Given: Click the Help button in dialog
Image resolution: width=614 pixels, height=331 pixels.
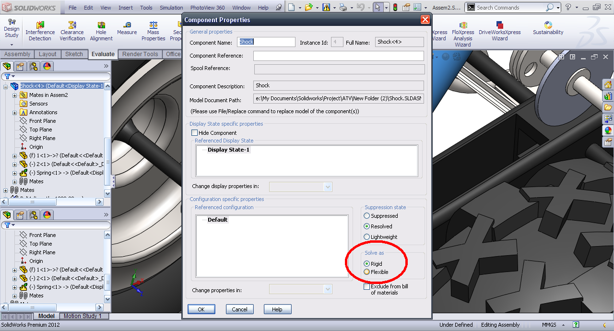Looking at the screenshot, I should point(277,309).
